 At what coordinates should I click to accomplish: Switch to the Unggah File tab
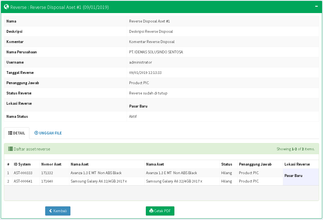coord(48,133)
